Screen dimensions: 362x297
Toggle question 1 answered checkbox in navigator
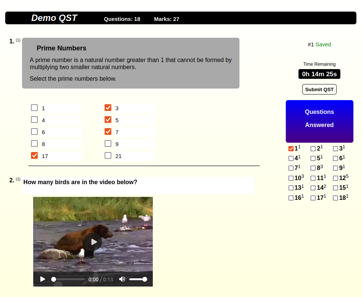pyautogui.click(x=291, y=149)
